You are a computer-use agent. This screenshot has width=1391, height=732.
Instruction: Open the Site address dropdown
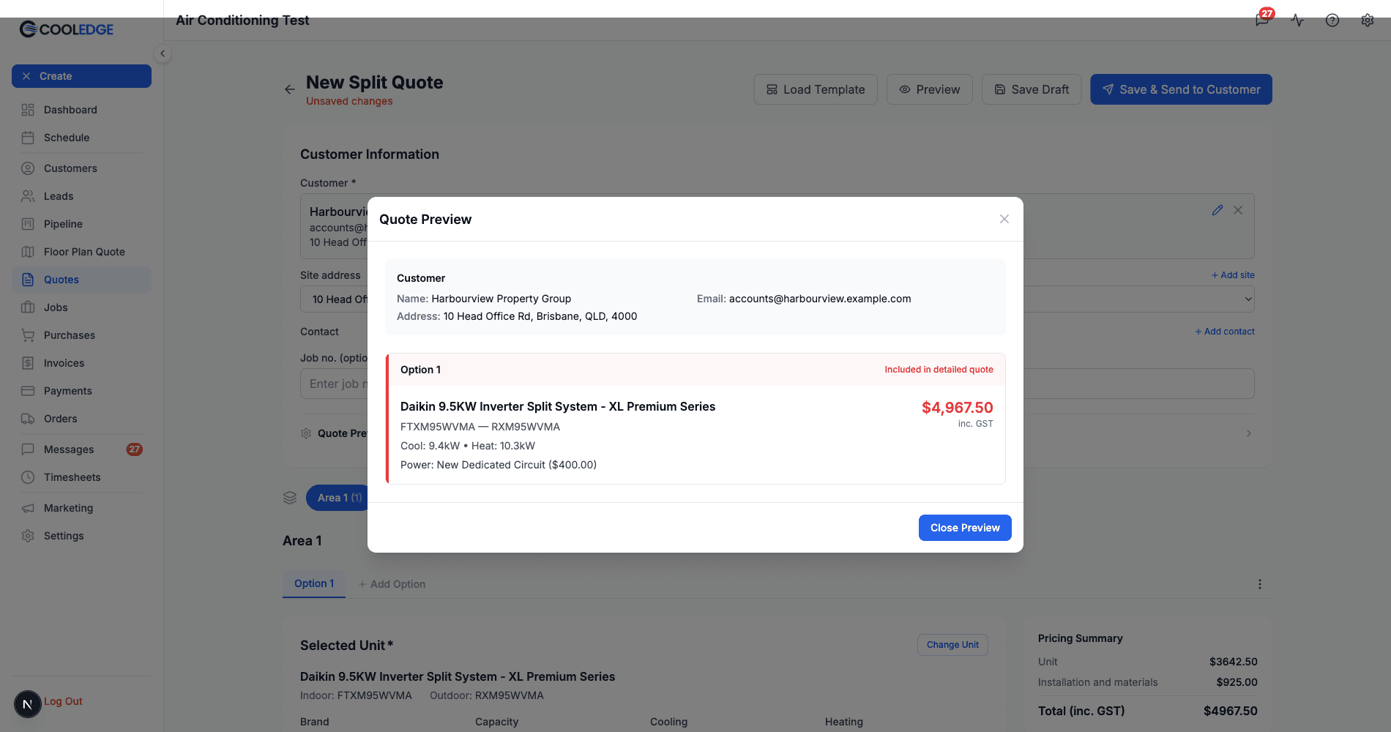[x=777, y=299]
